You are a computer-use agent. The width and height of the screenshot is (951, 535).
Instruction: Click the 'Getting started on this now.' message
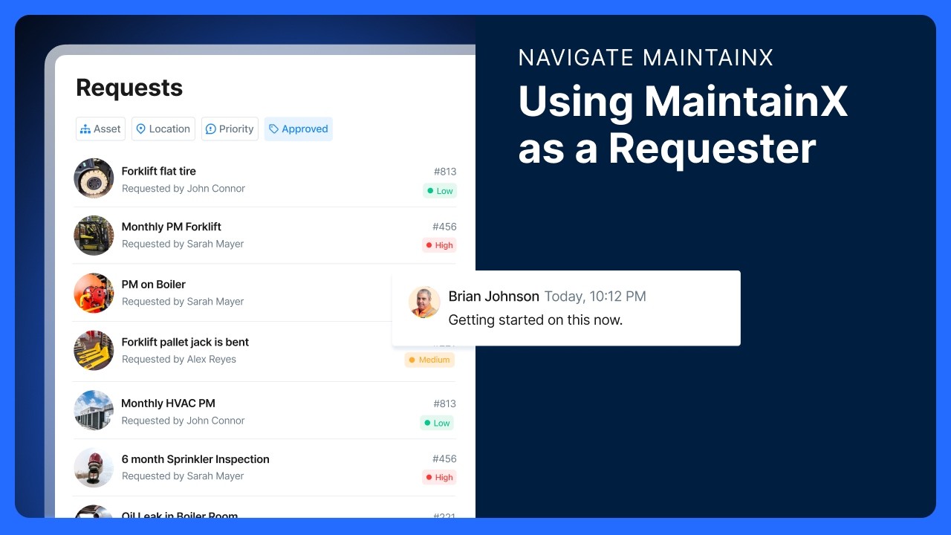point(536,320)
